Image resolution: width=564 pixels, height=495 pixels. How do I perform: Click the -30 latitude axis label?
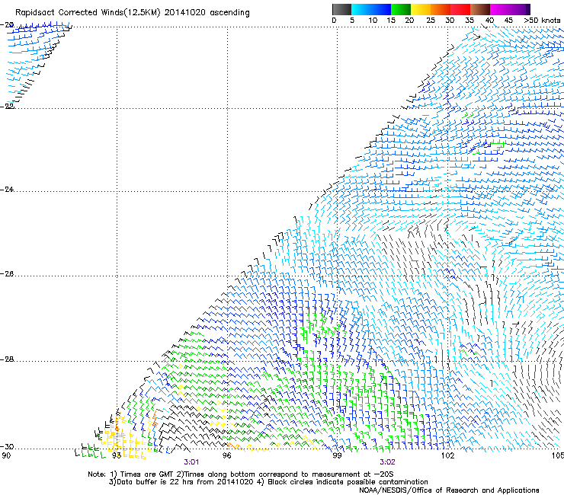click(7, 447)
